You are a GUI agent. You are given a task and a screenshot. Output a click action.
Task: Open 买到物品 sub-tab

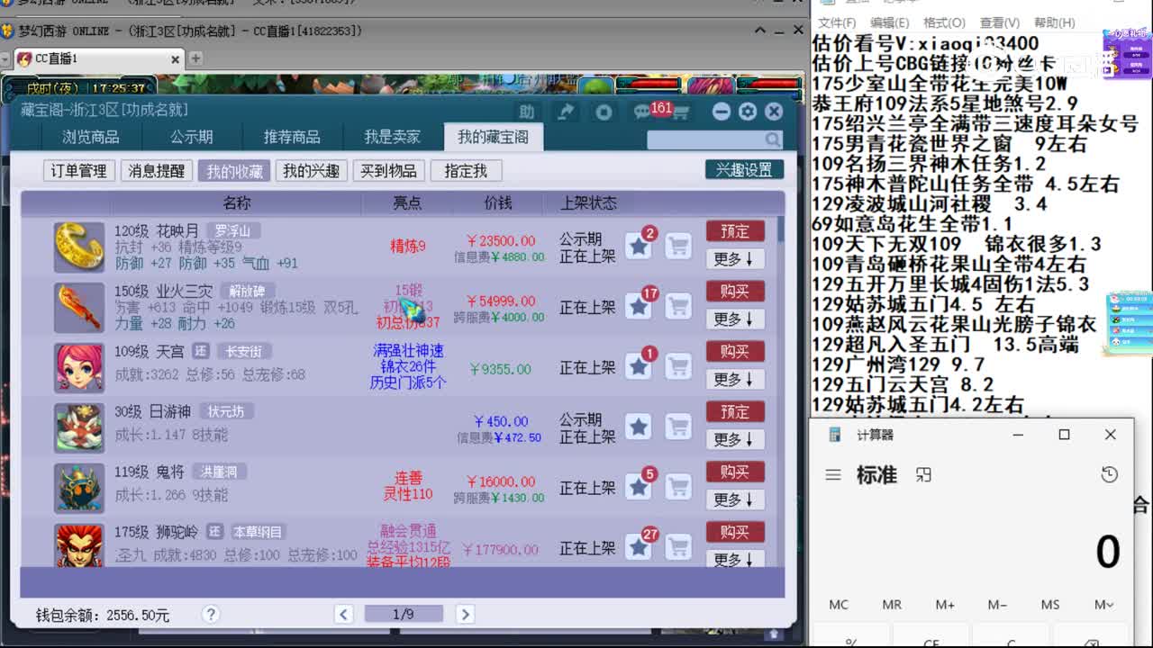[x=389, y=171]
